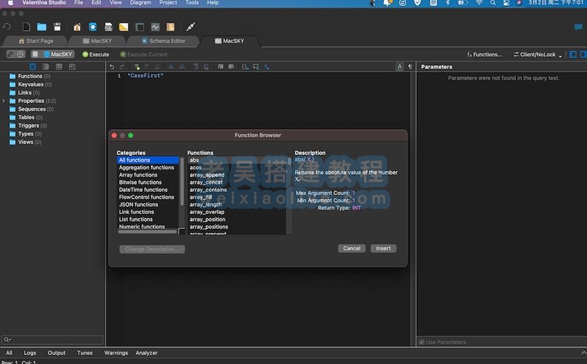Select JSON functions category
Screen dimensions: 587x364
[x=138, y=204]
